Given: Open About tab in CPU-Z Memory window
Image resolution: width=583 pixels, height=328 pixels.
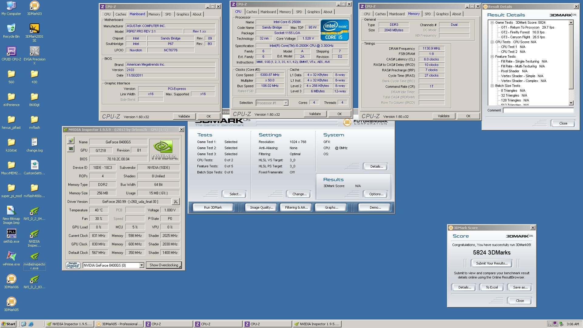Looking at the screenshot, I should [x=456, y=14].
